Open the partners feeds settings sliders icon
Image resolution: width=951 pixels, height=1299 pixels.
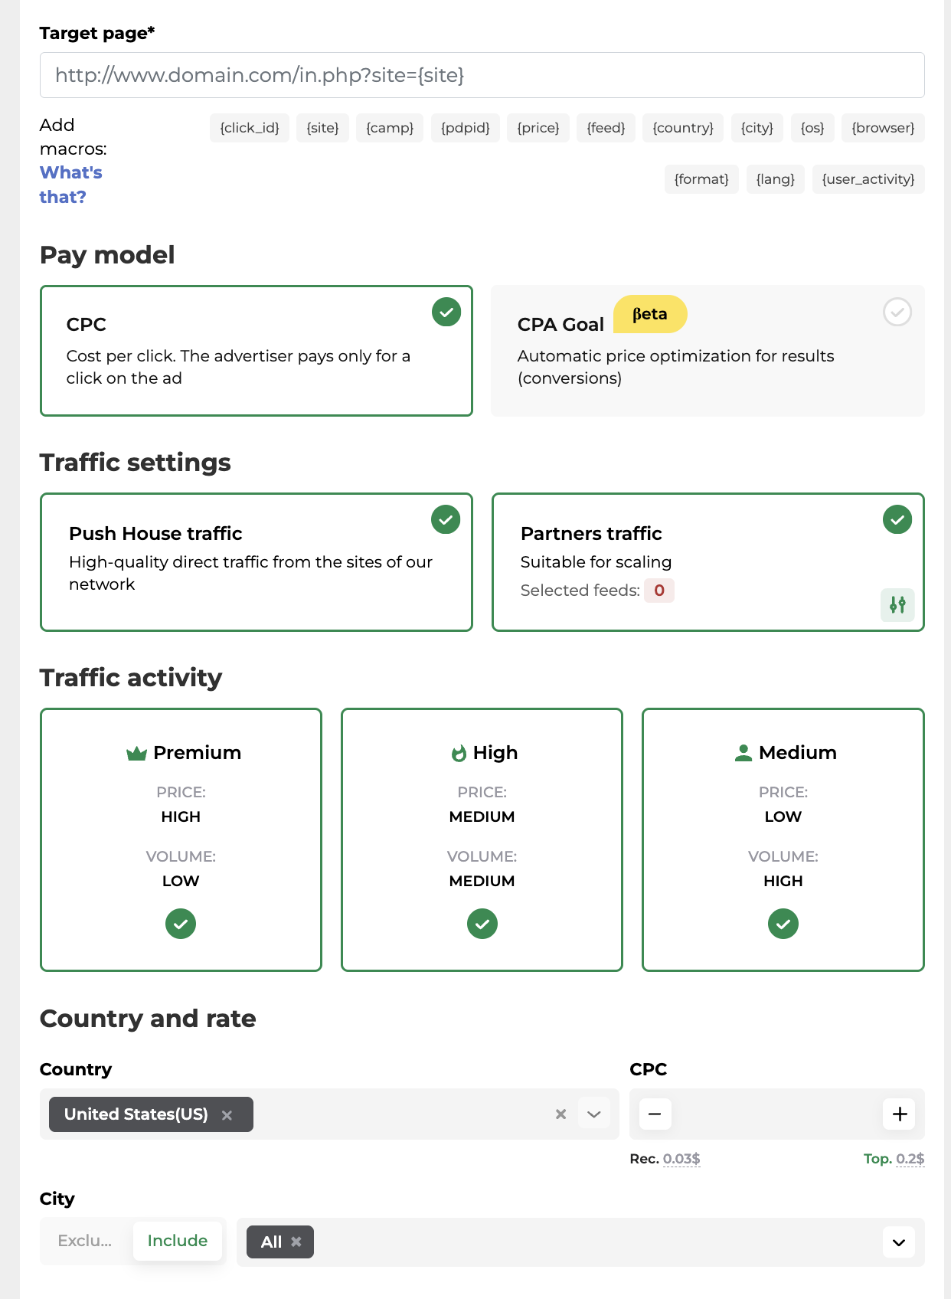(x=897, y=605)
